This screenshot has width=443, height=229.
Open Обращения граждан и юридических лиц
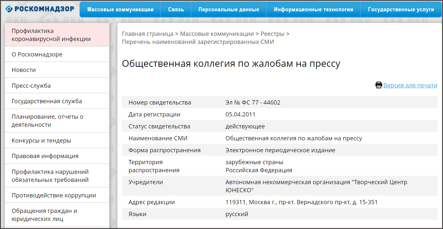(x=57, y=215)
